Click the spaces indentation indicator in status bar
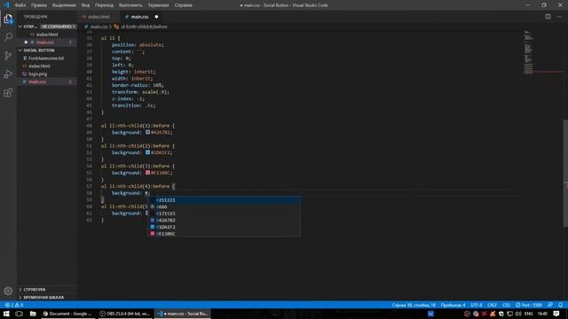 click(453, 305)
